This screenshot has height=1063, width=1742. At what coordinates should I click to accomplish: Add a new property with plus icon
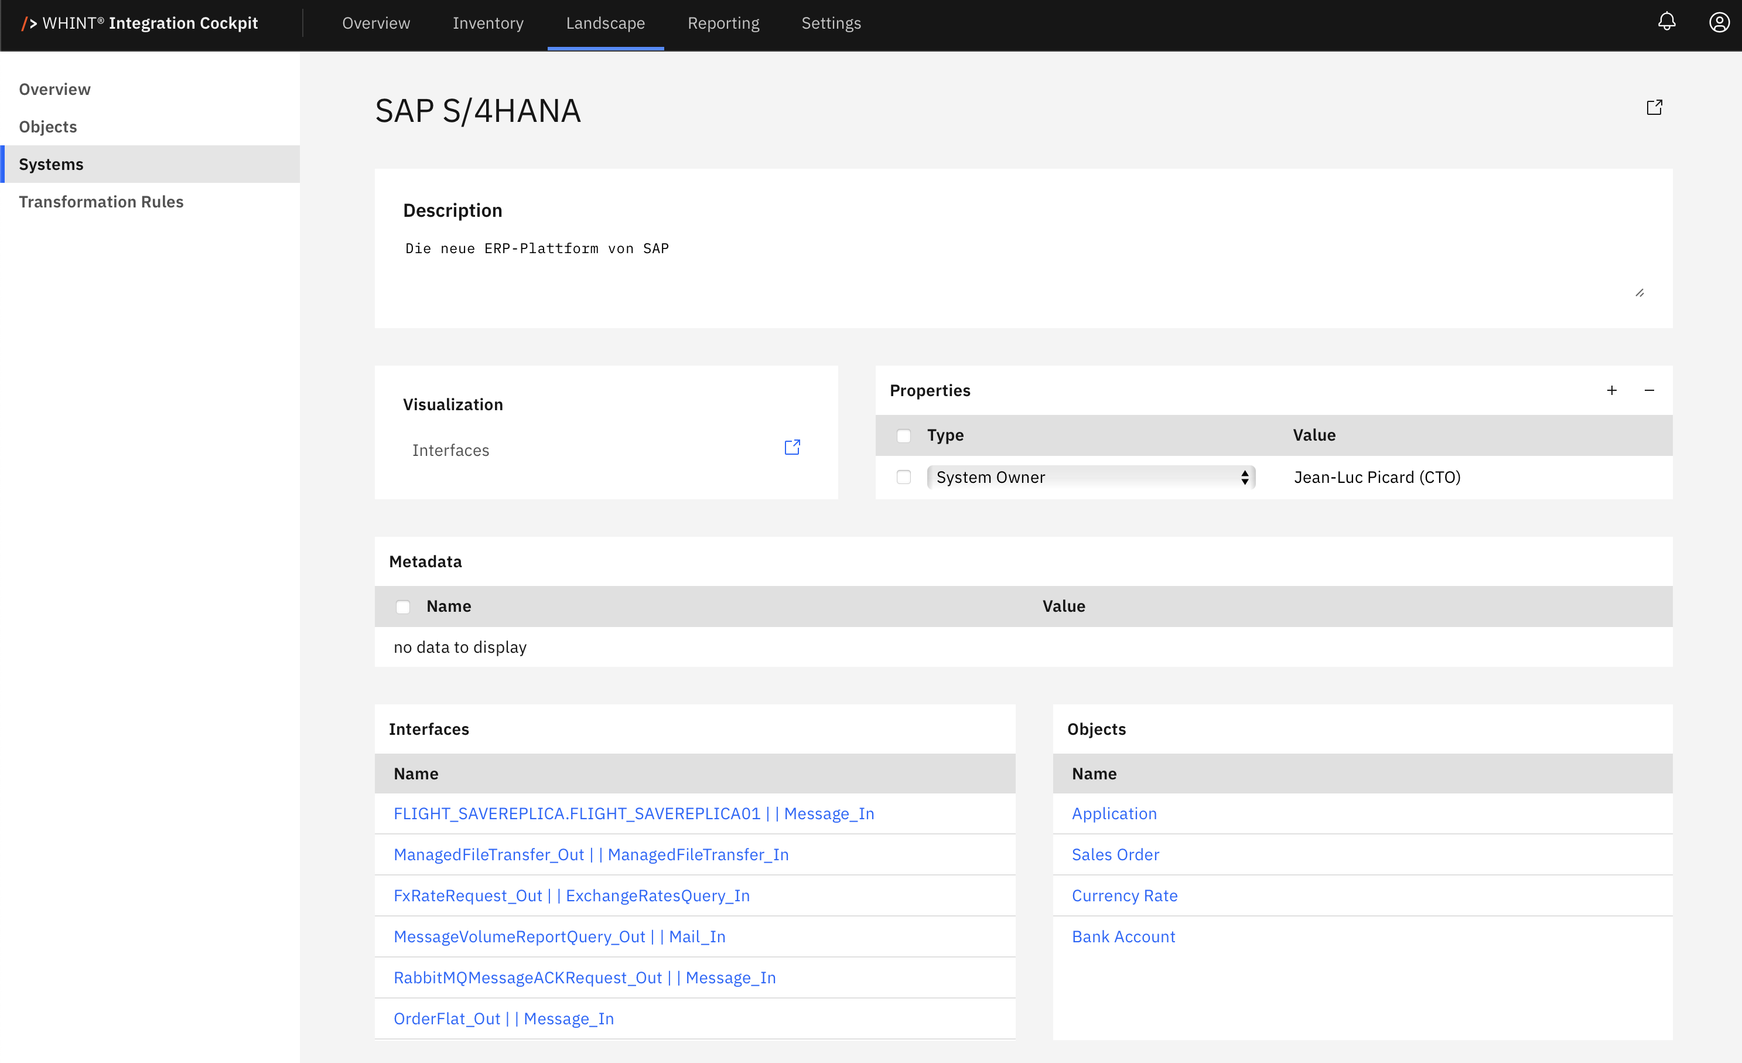(x=1611, y=390)
